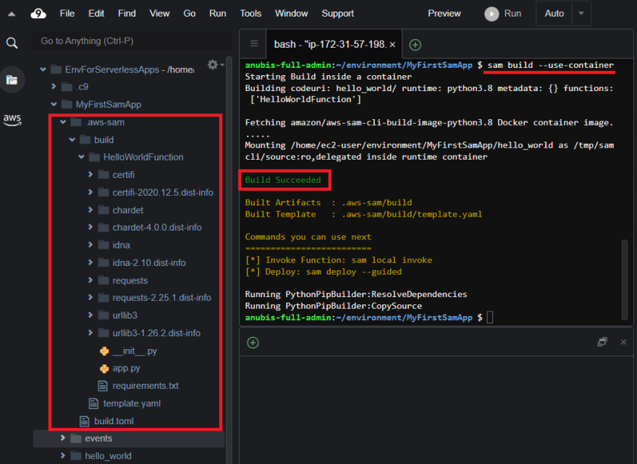637x464 pixels.
Task: Open the Edit menu
Action: (x=96, y=14)
